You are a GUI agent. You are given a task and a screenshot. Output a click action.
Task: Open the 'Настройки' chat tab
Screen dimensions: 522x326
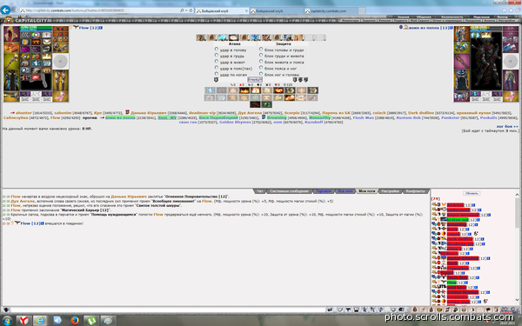pos(390,191)
